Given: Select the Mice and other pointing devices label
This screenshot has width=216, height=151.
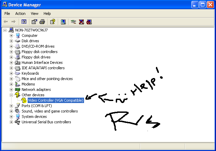Looking at the screenshot, I should click(x=47, y=79).
